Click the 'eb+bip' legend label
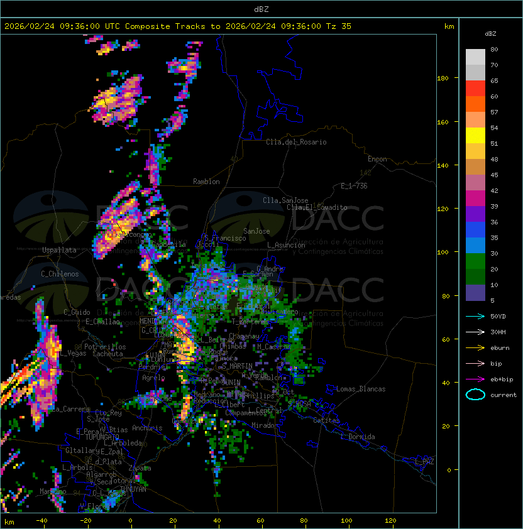 [502, 379]
